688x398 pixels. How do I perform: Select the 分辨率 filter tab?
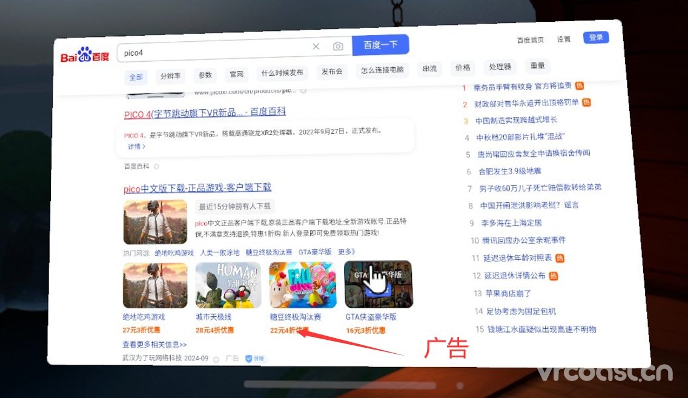tap(170, 76)
